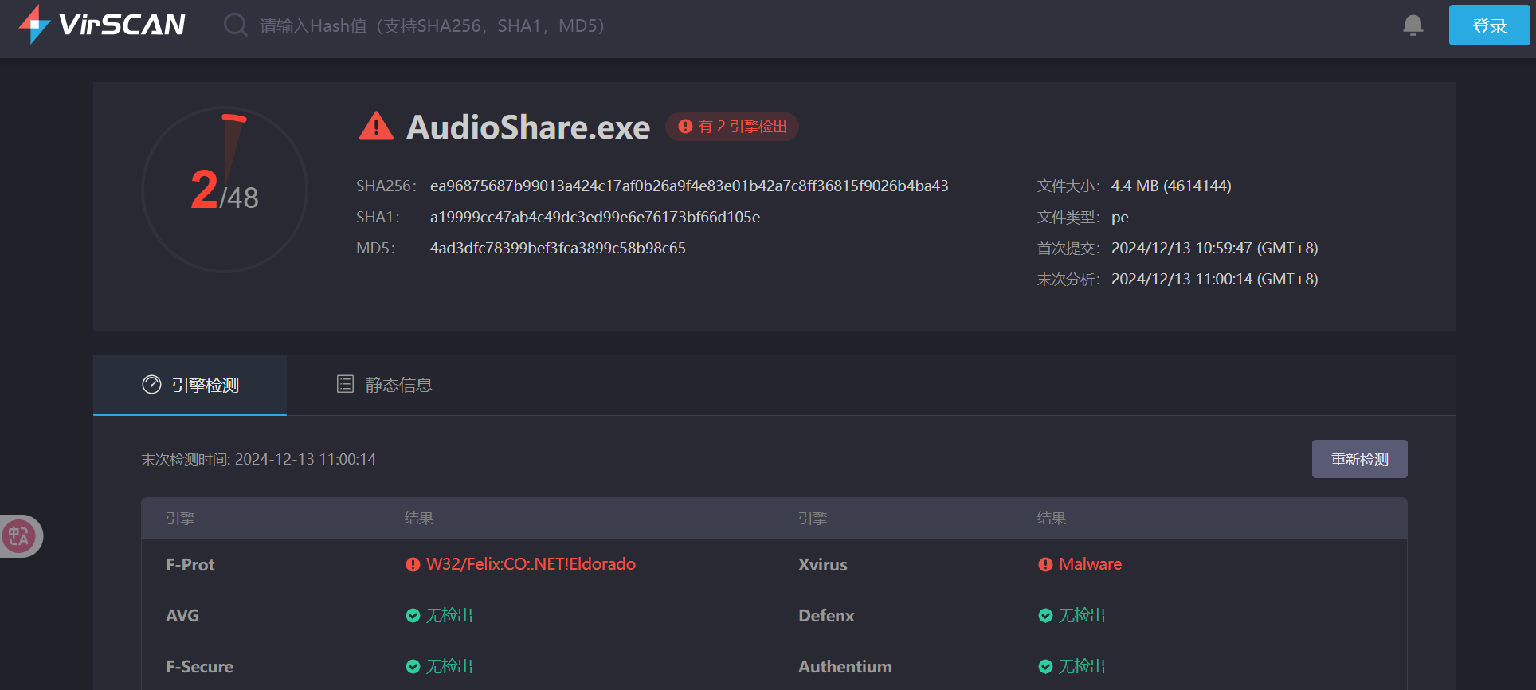The image size is (1536, 690).
Task: Click the left 引擎 column header
Action: 180,519
